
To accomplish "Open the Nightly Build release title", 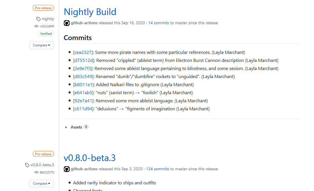I will pos(90,12).
